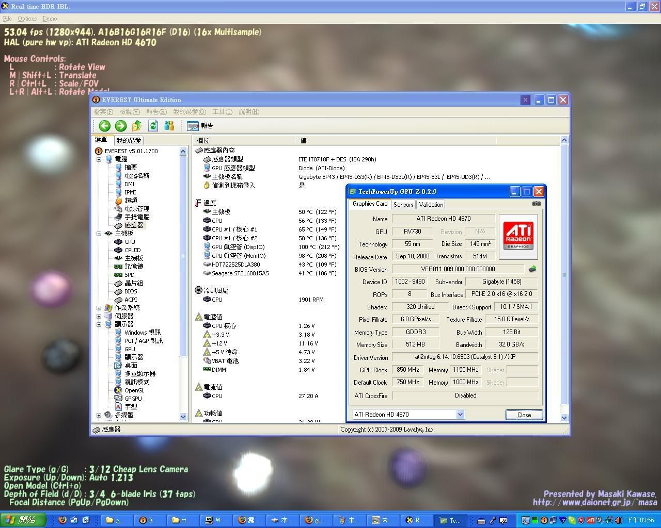The image size is (661, 528).
Task: Select the 電腦名稱 tree item
Action: click(x=137, y=176)
